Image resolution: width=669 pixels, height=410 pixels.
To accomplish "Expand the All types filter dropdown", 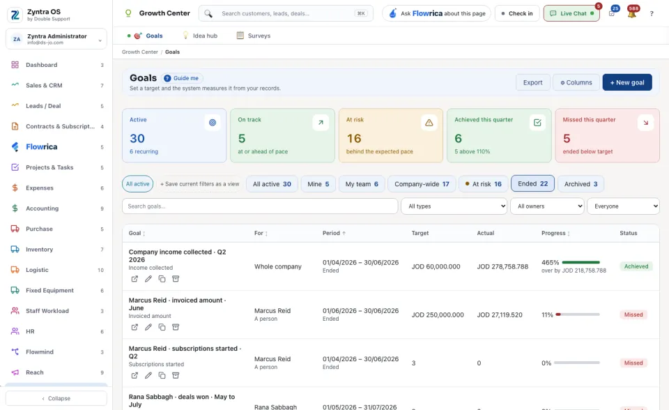I will 454,206.
